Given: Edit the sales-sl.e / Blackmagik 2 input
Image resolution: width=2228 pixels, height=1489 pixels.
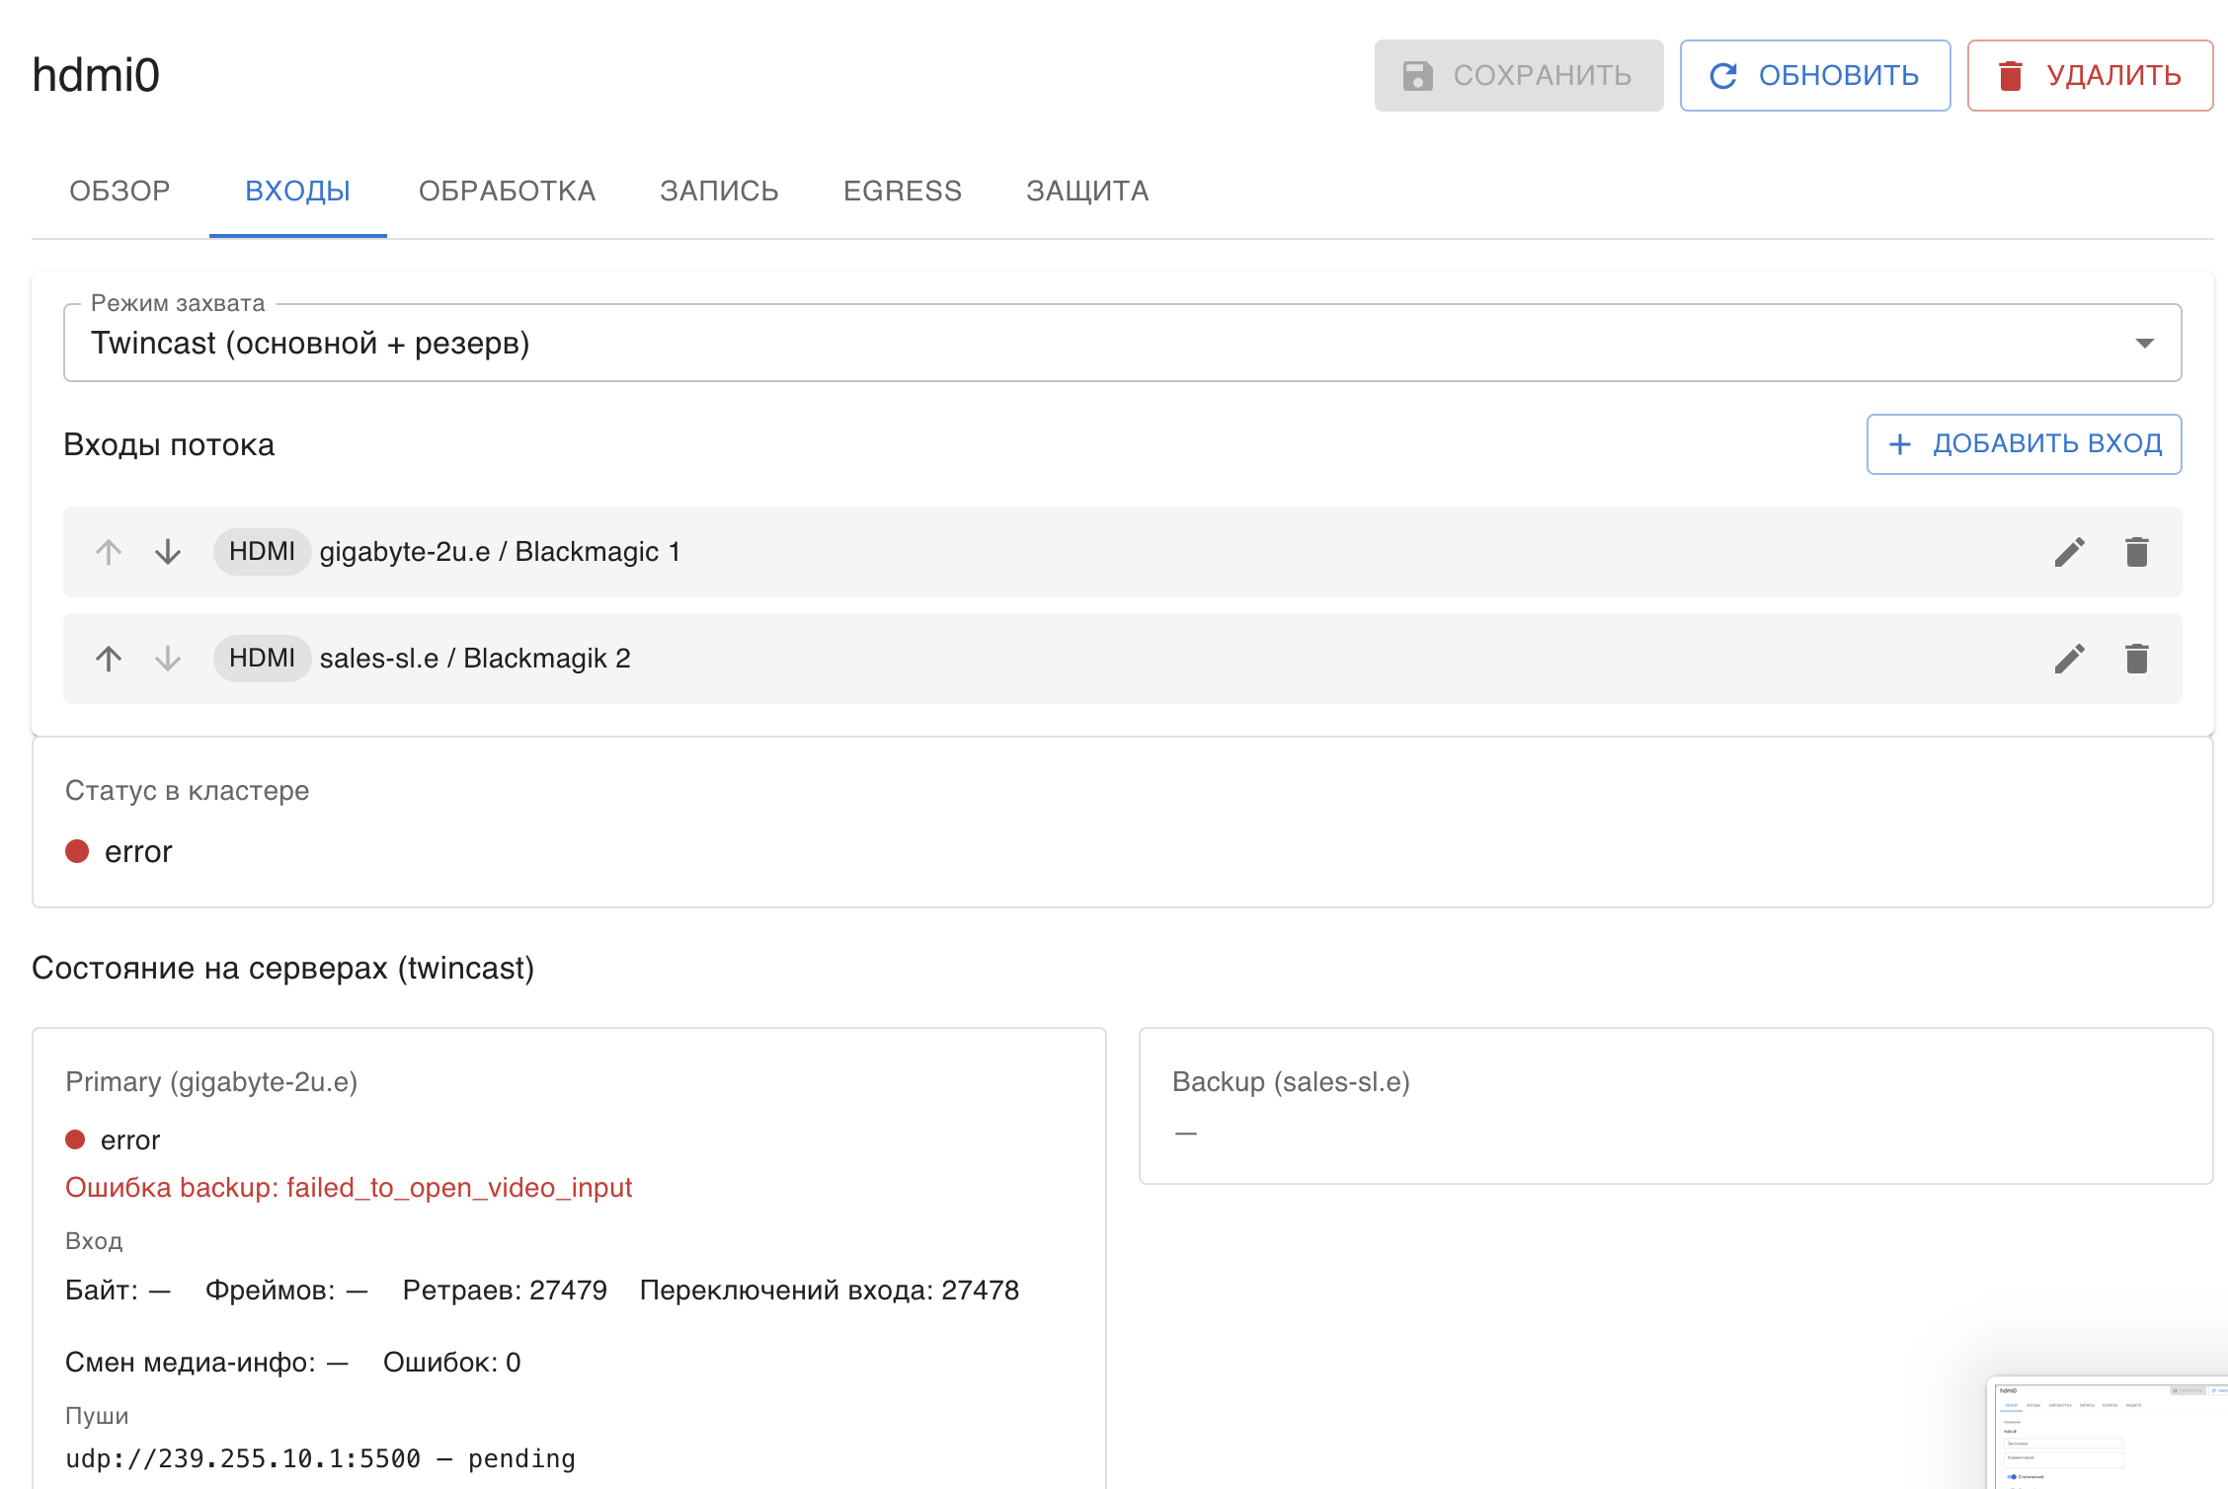Looking at the screenshot, I should tap(2069, 658).
